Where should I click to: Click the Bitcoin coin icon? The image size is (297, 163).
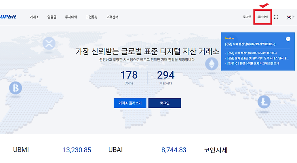(15, 88)
